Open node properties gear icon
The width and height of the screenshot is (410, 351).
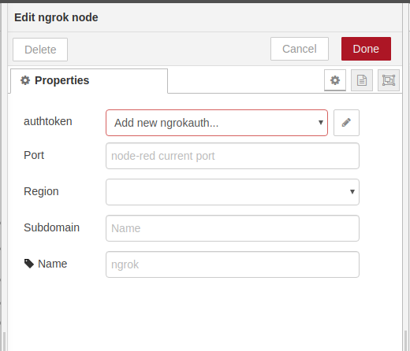[x=335, y=80]
